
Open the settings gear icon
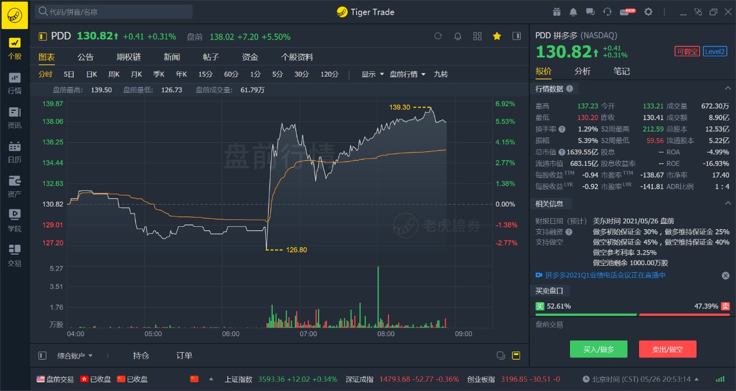[648, 12]
